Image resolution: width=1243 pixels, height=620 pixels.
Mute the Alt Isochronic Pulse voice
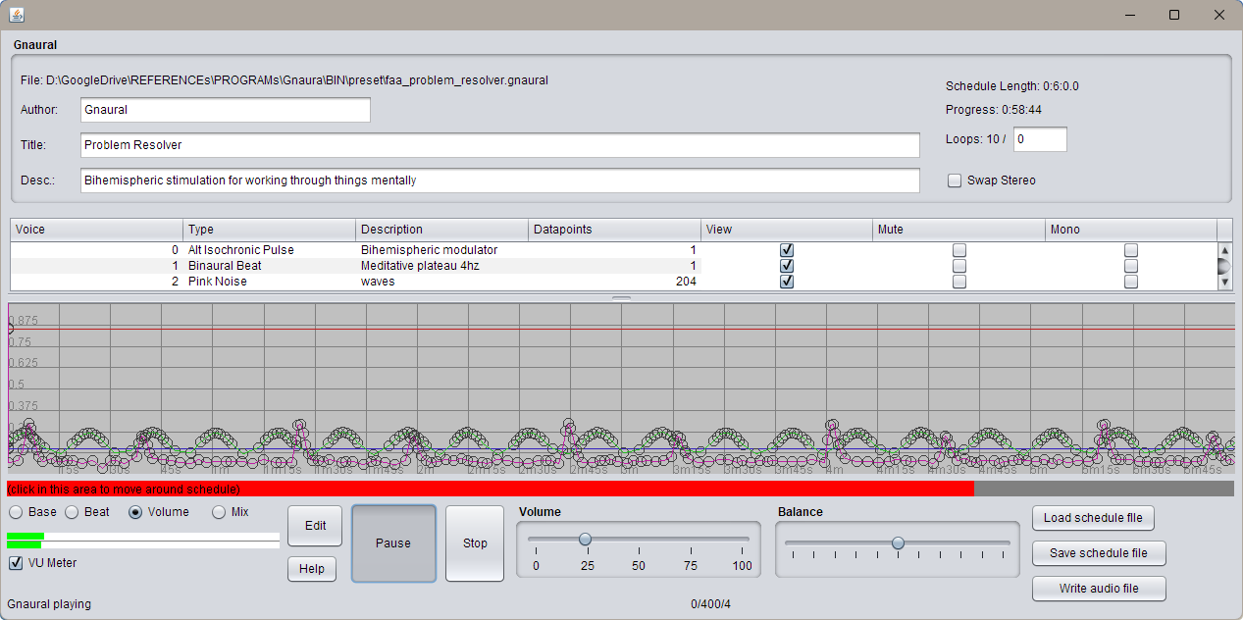point(959,250)
